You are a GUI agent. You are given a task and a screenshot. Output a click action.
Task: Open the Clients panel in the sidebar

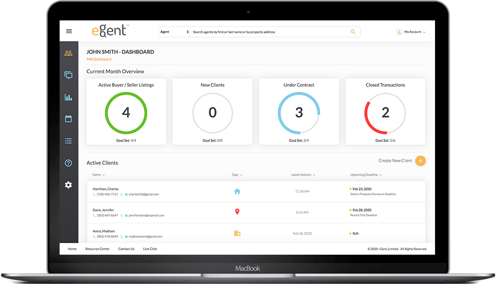point(69,53)
